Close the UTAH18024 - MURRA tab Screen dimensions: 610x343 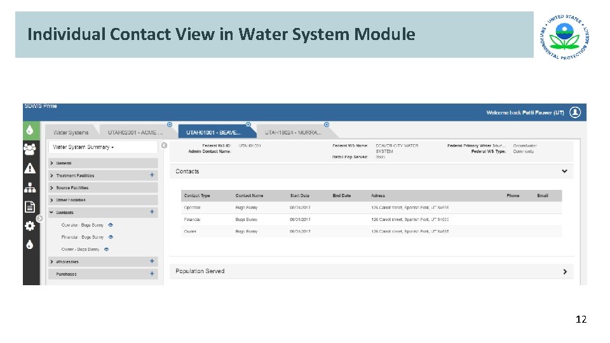(x=327, y=124)
